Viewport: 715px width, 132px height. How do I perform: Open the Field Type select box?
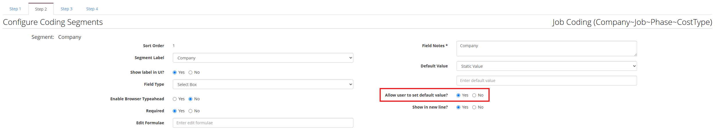pos(263,85)
